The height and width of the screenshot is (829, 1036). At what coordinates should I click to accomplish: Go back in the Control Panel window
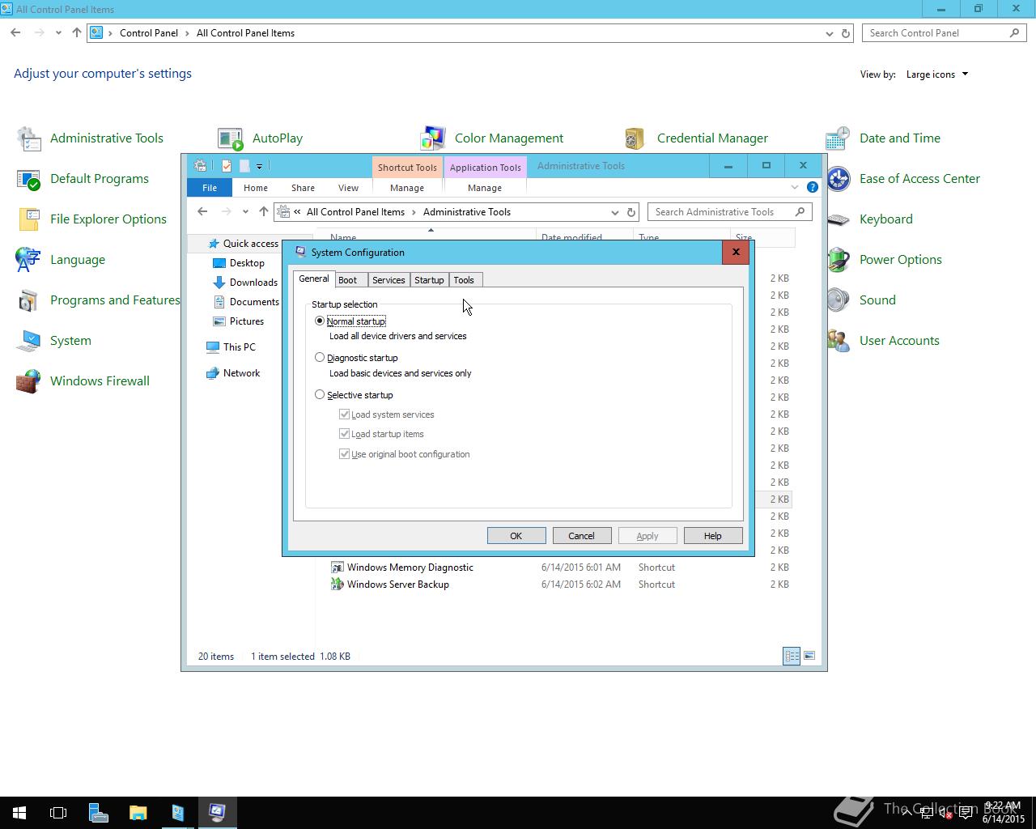[15, 33]
